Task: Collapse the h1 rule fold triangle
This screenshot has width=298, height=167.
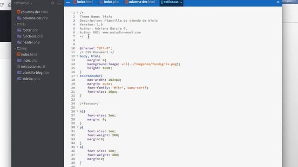Action: click(x=77, y=111)
